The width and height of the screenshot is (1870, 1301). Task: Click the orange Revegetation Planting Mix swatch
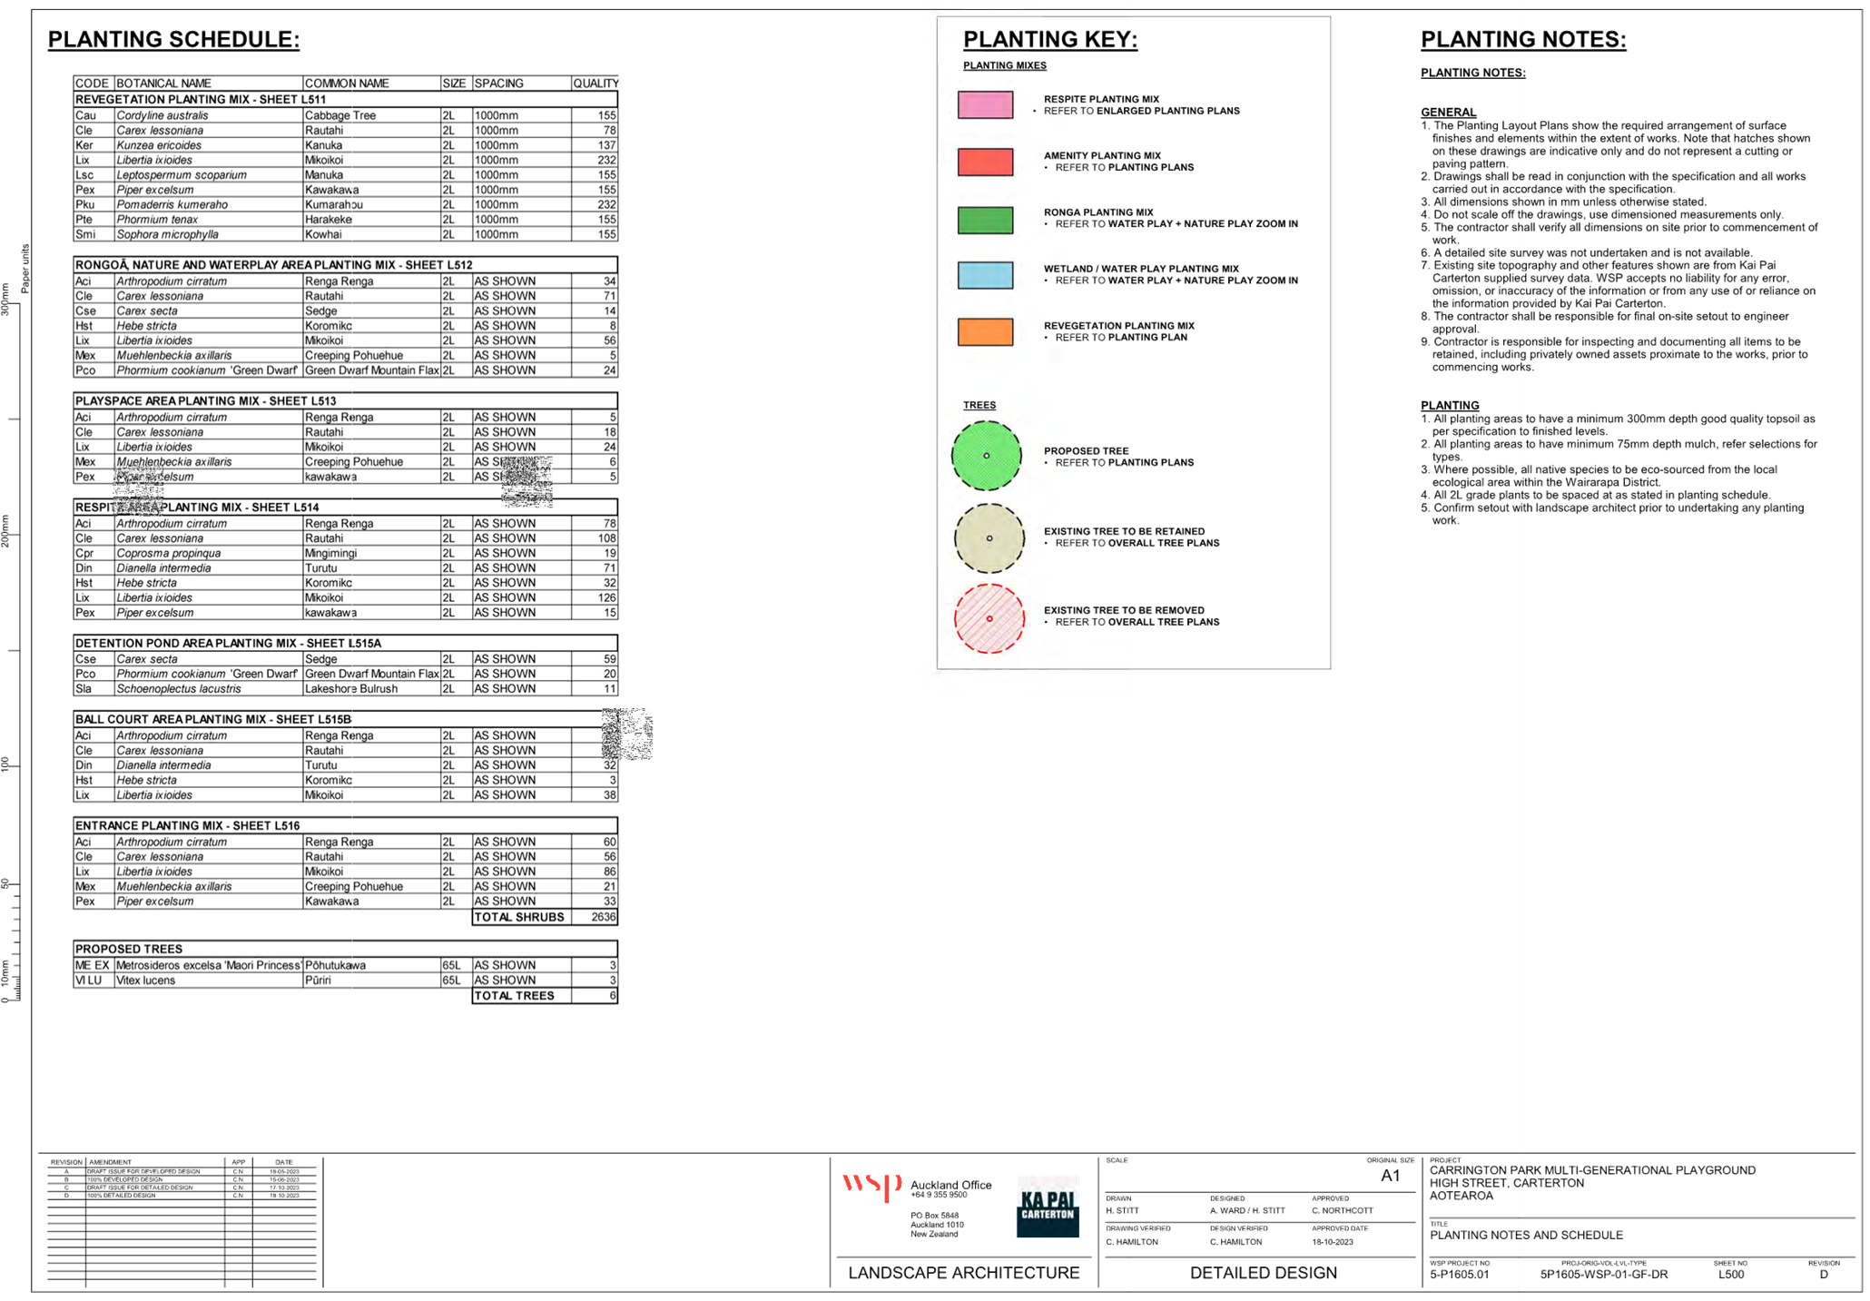tap(985, 331)
